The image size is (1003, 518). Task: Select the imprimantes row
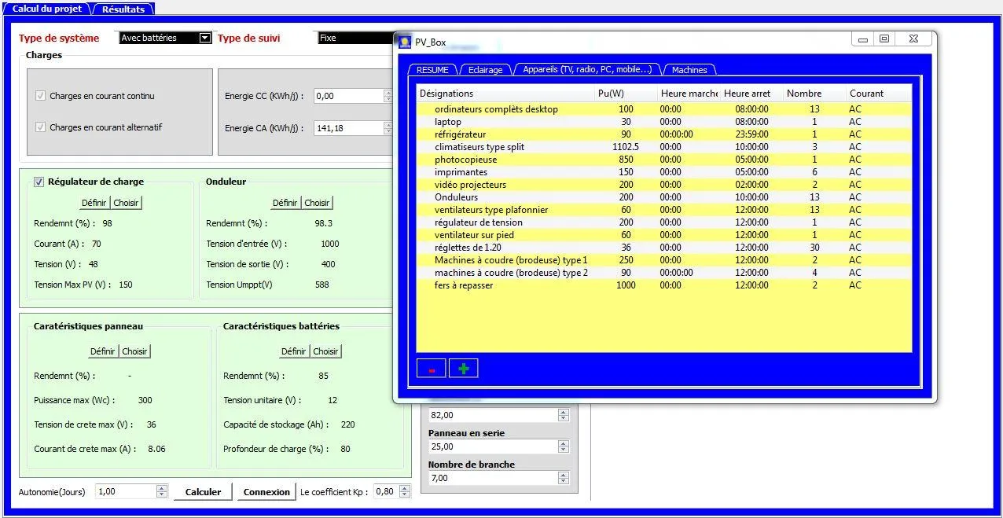[x=664, y=172]
